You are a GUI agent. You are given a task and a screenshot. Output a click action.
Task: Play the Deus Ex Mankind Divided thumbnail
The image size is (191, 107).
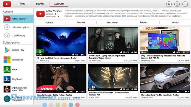113,77
